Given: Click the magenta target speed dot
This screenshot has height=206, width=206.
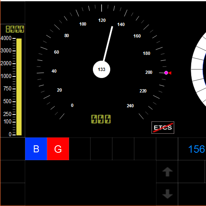Looking at the screenshot, I should coord(166,73).
